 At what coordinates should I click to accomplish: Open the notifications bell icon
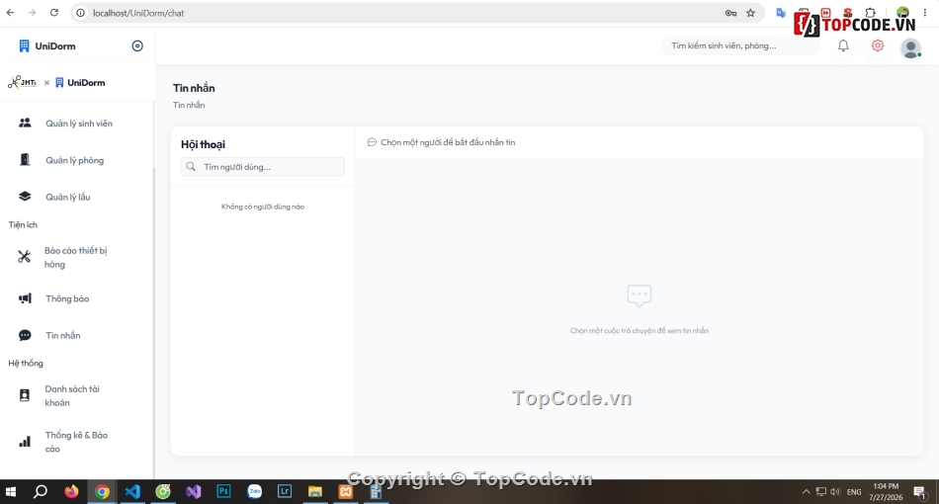coord(843,45)
